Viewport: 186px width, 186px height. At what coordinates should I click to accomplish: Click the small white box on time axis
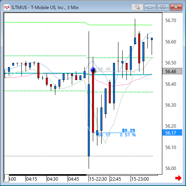[6, 178]
